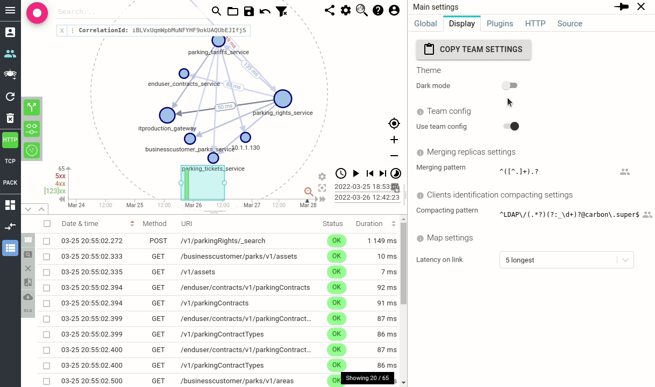
Task: Center the map with the target icon
Action: point(394,124)
